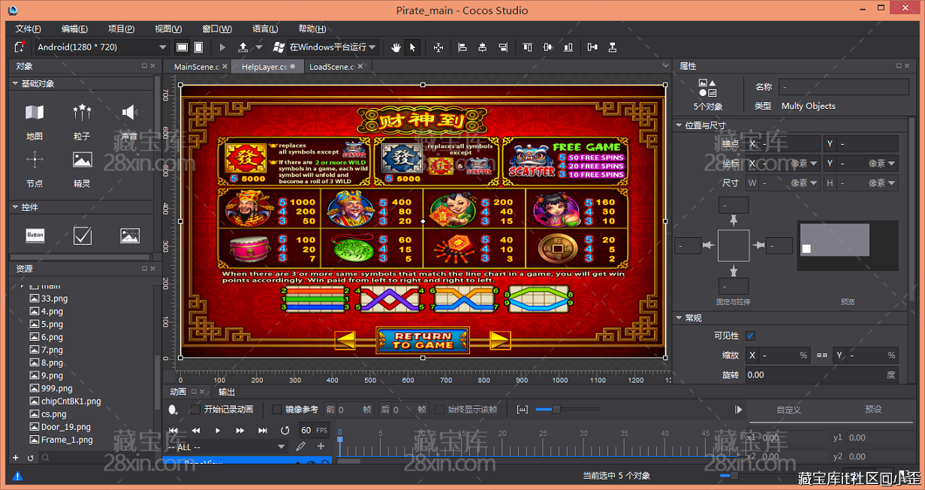This screenshot has width=925, height=490.
Task: Enable the mirror reference (镜像参考) checkbox
Action: pyautogui.click(x=276, y=410)
